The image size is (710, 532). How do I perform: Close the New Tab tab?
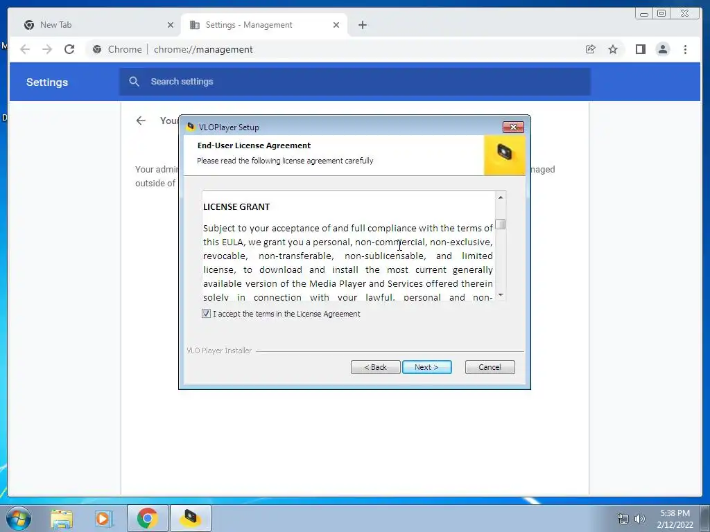point(171,25)
